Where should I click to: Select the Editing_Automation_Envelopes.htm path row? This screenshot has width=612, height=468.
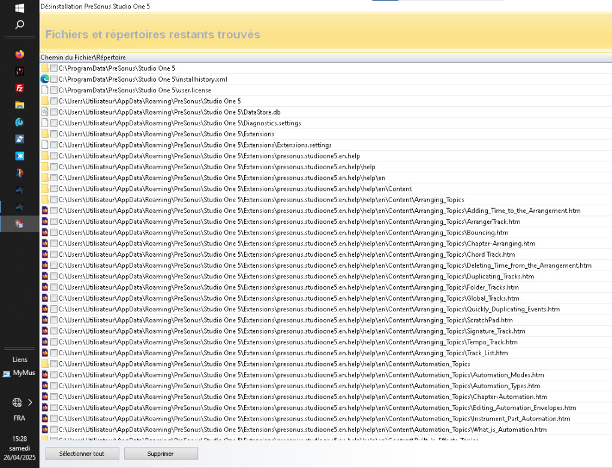pyautogui.click(x=317, y=407)
